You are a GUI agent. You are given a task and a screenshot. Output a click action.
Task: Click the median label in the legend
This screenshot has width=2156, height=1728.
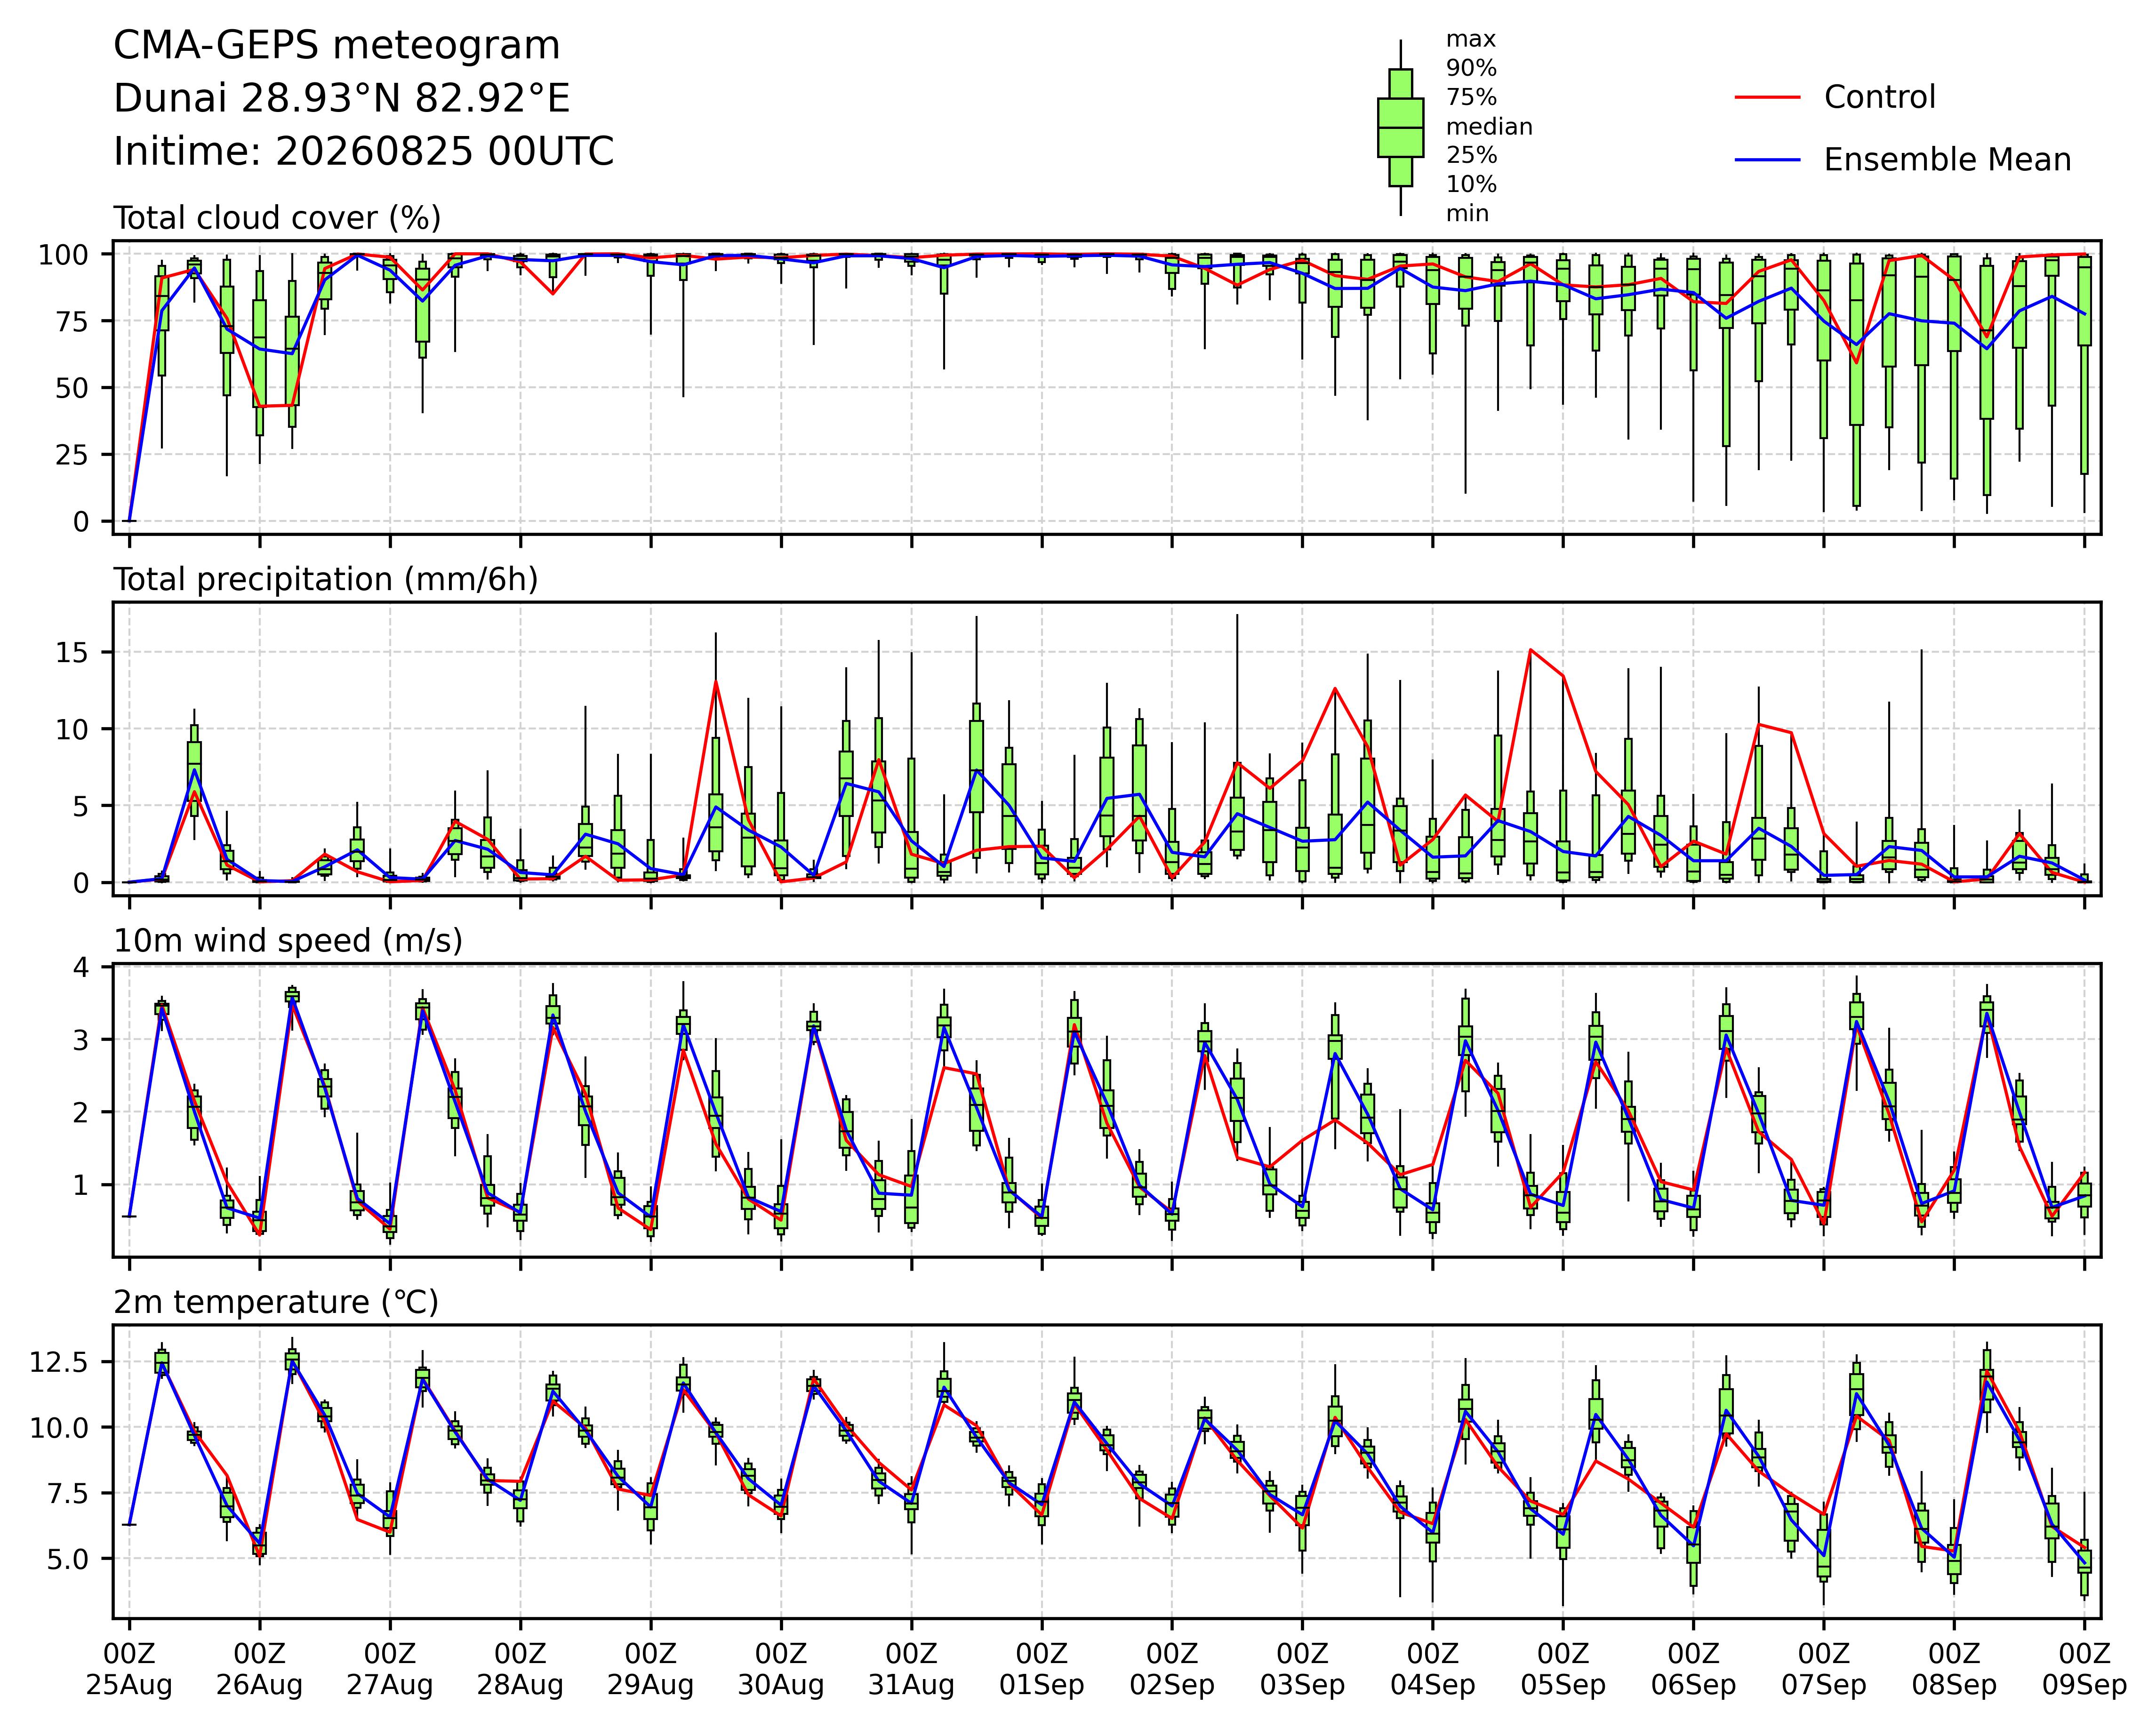(x=1489, y=127)
